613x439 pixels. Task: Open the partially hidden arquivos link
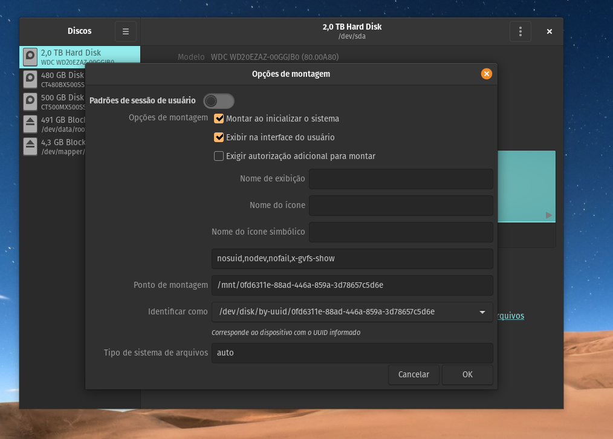tap(511, 316)
